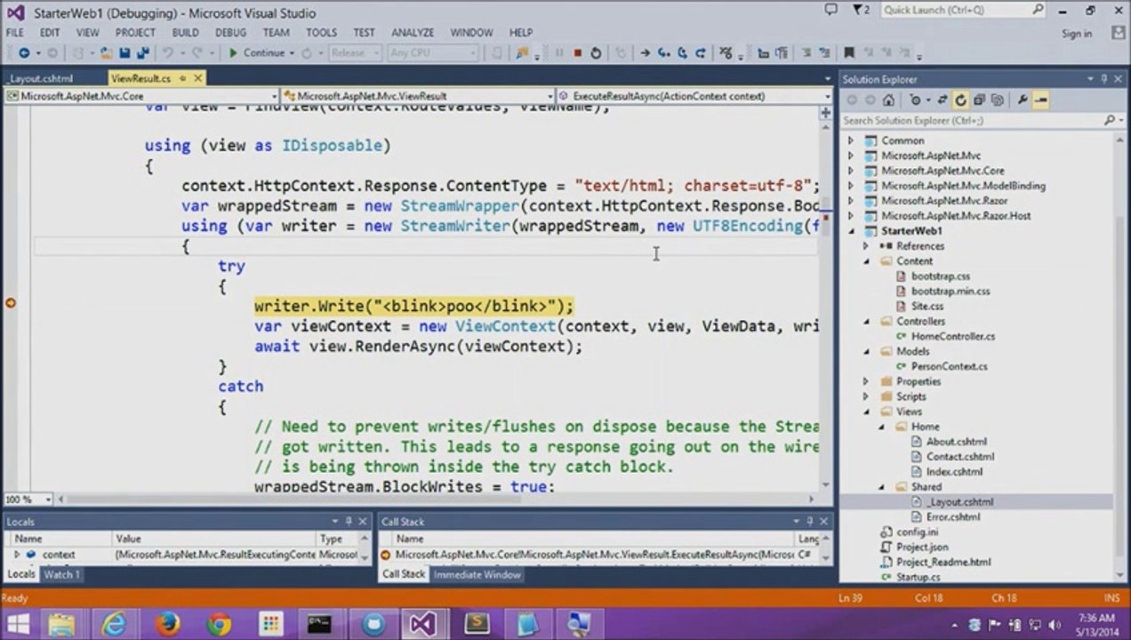1131x640 pixels.
Task: Expand the References node
Action: tap(865, 246)
